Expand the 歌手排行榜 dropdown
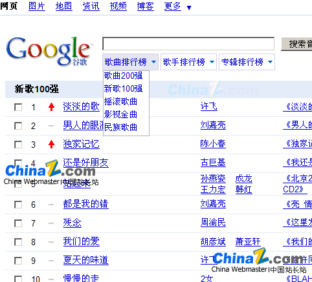Viewport: 312px width, 282px height. (x=188, y=62)
